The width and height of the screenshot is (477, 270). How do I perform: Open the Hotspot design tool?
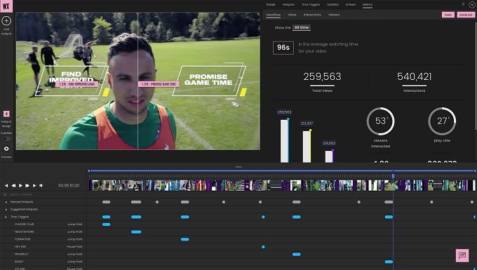(x=6, y=114)
